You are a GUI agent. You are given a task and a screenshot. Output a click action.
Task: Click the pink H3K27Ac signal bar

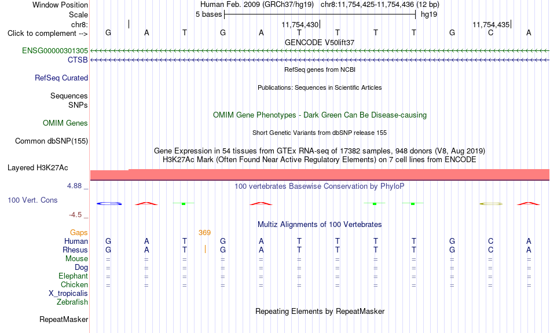point(320,175)
